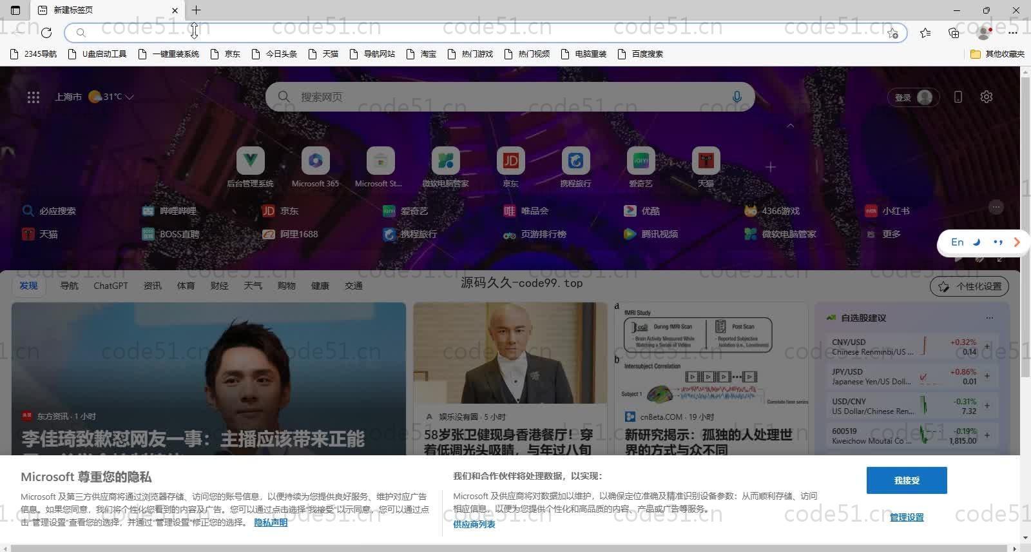Click the 搜索网页 search box
The width and height of the screenshot is (1031, 552).
(x=503, y=97)
